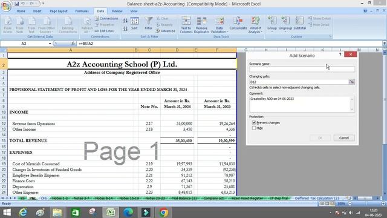Switch to Review tab

117,11
